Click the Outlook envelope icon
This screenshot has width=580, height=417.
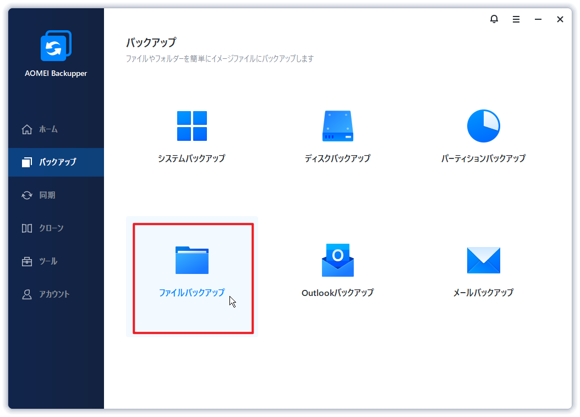pos(337,259)
